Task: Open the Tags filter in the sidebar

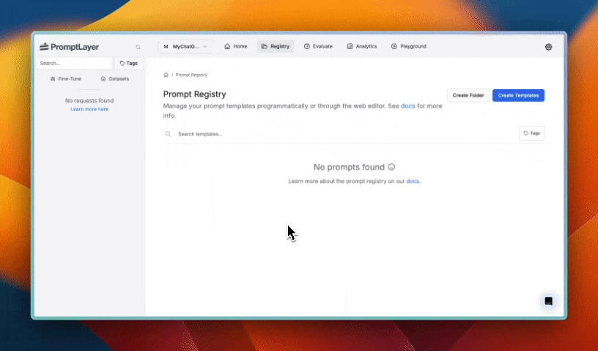Action: point(129,64)
